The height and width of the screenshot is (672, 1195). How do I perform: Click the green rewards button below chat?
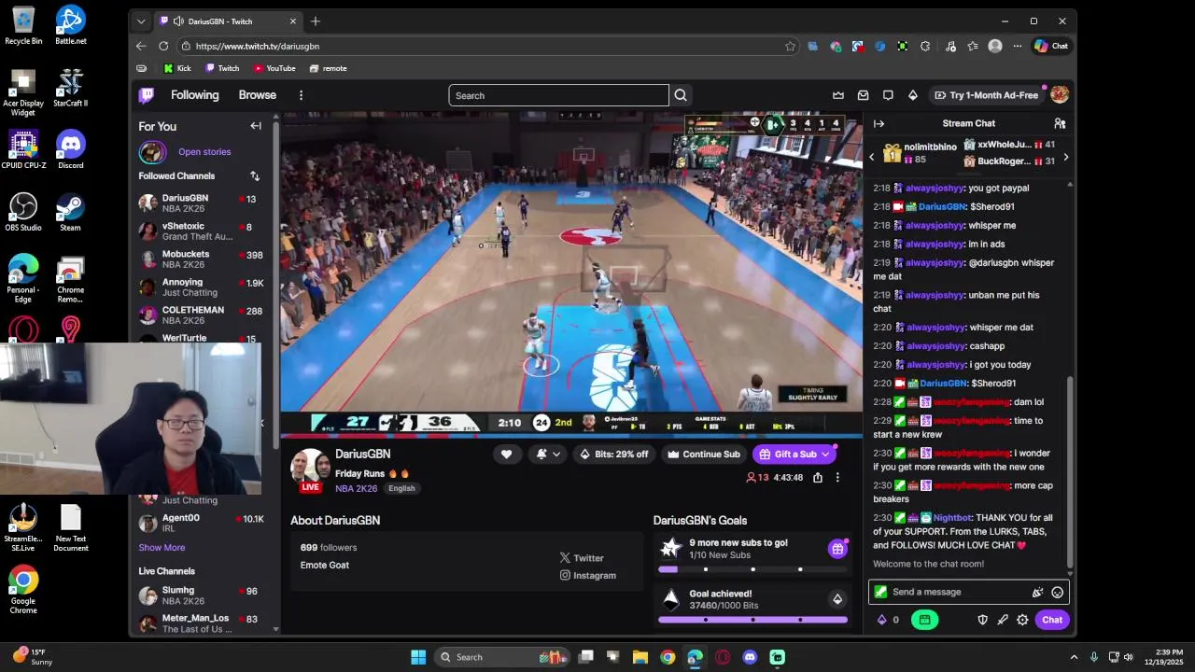[924, 620]
